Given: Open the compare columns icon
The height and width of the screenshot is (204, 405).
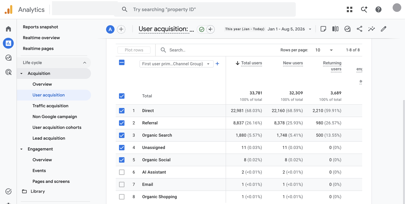Looking at the screenshot, I should click(335, 29).
